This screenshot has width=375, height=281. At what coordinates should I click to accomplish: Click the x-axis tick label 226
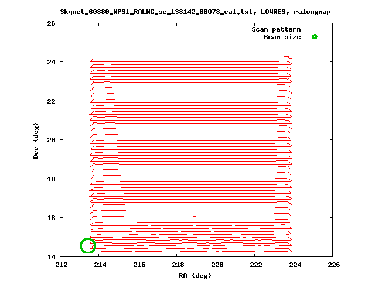(334, 265)
